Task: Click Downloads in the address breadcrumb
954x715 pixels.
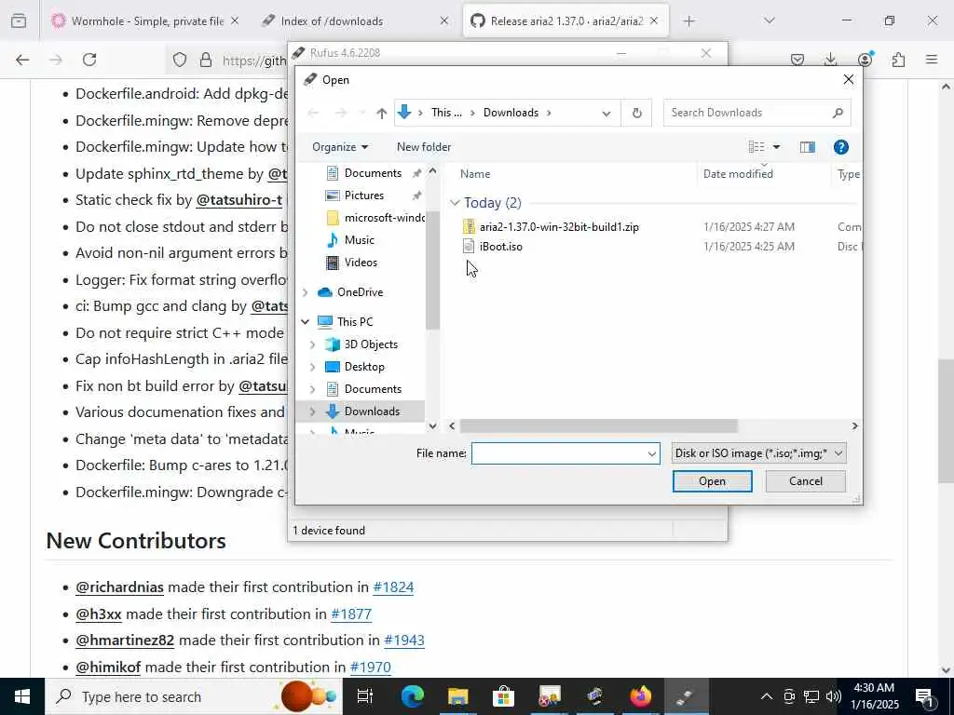Action: 511,113
